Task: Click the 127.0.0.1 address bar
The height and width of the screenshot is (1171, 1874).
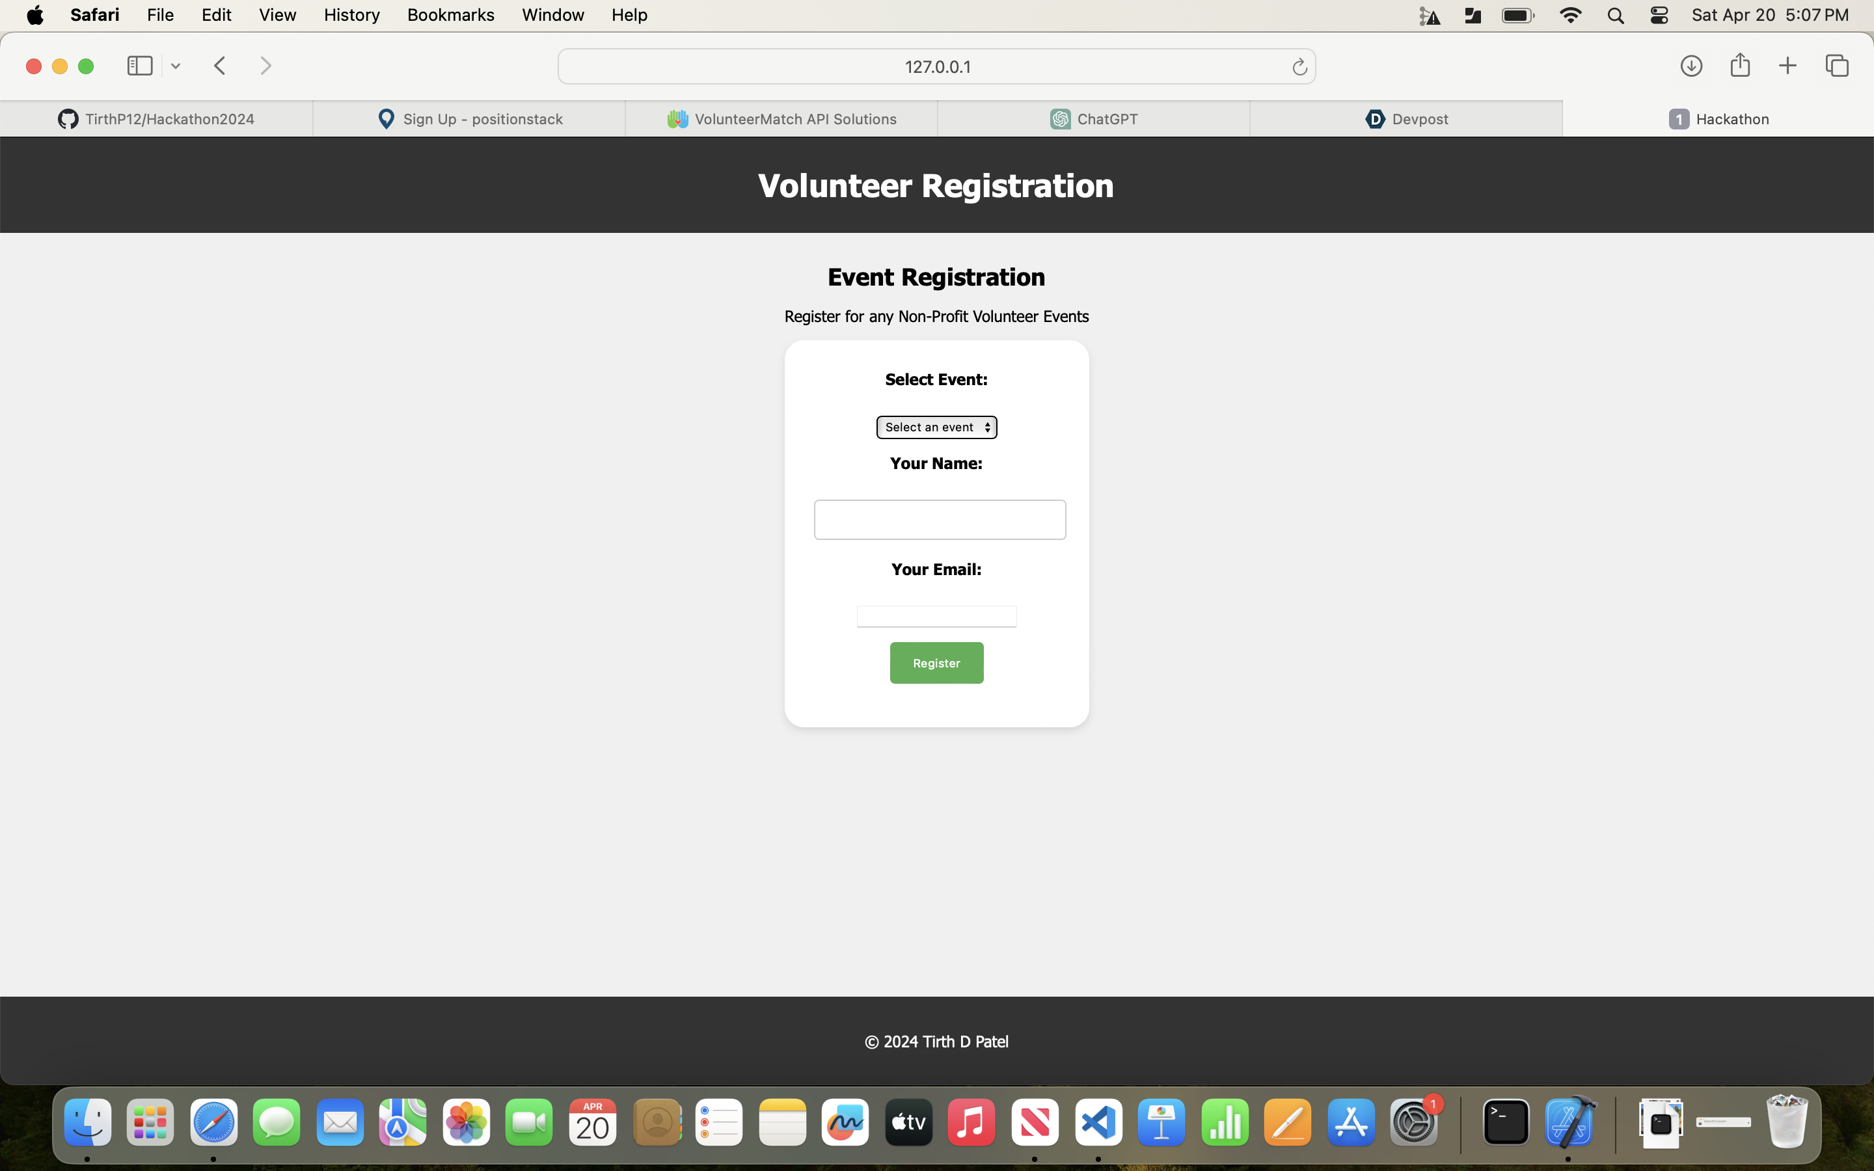Action: [x=936, y=66]
